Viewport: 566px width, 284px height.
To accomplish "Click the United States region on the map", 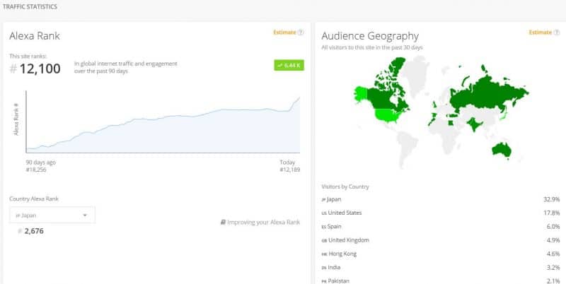I will tap(388, 115).
